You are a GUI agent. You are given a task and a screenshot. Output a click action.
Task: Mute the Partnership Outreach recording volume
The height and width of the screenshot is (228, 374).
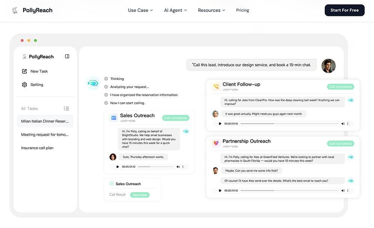343,191
